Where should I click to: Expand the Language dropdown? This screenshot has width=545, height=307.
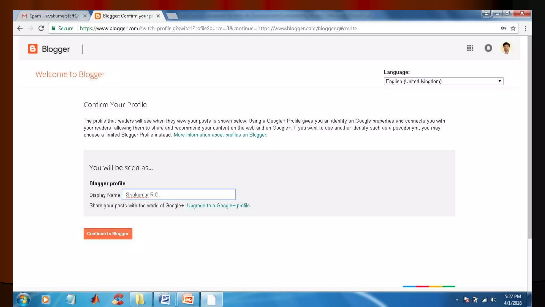tap(443, 81)
